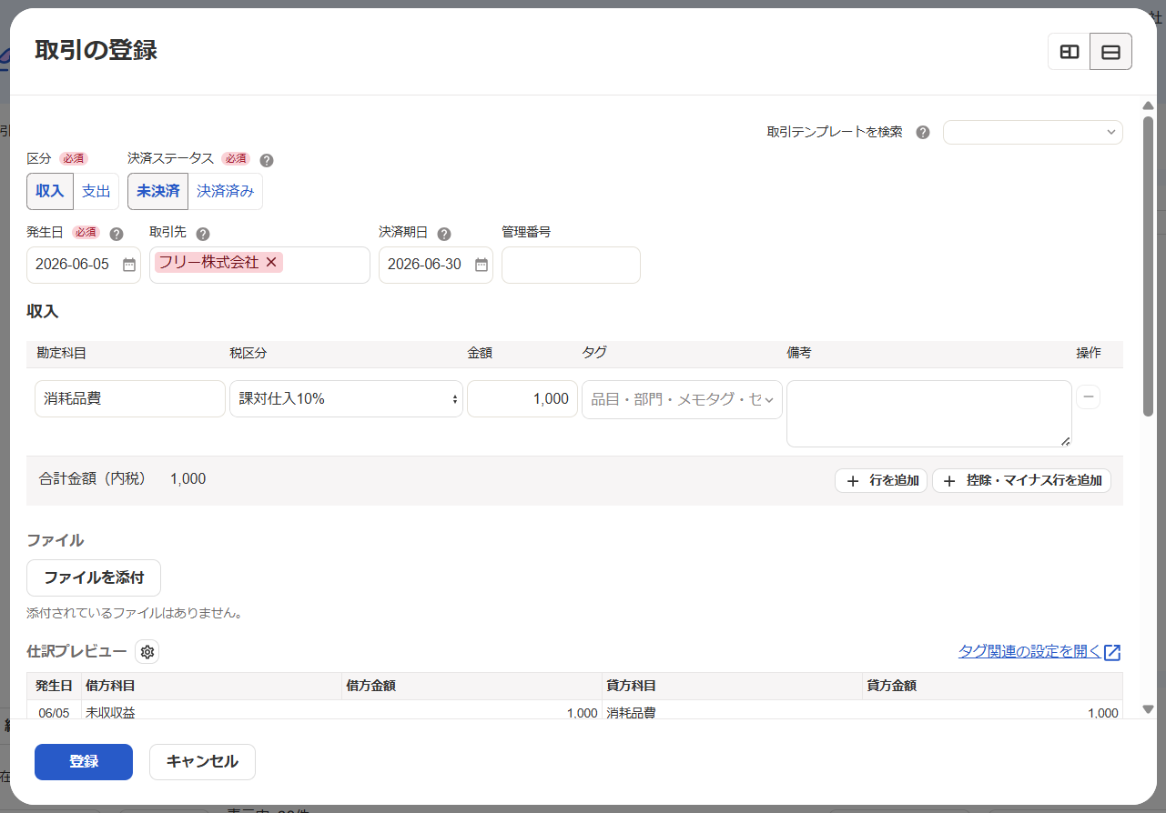Image resolution: width=1166 pixels, height=813 pixels.
Task: Click 添付されているファイルはありません text
Action: (x=134, y=613)
